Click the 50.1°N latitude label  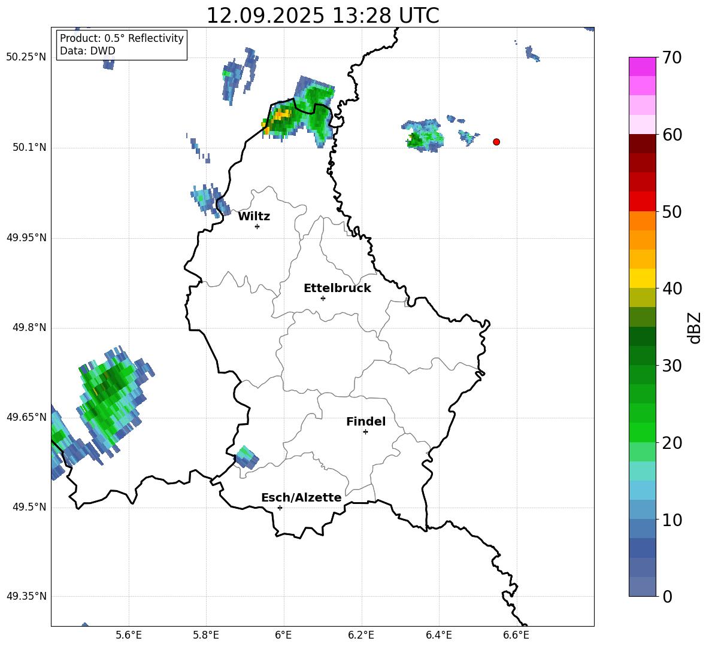coord(29,147)
